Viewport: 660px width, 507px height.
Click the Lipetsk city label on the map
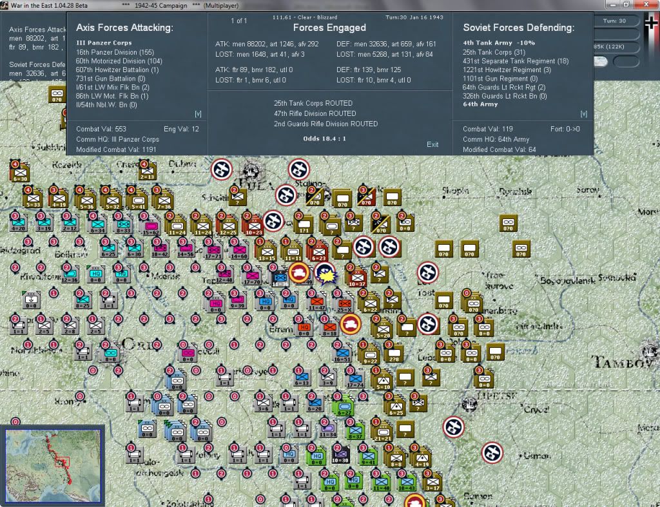[x=497, y=396]
